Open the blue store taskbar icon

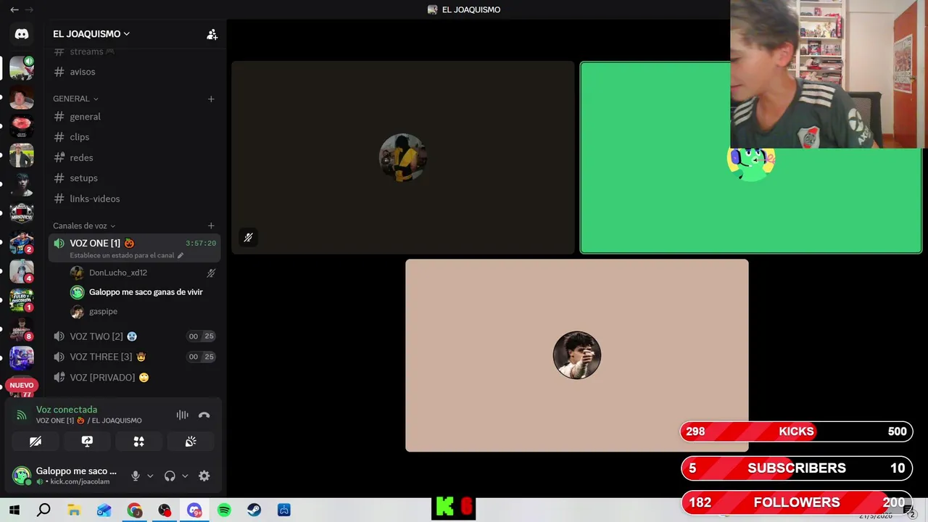(x=284, y=510)
